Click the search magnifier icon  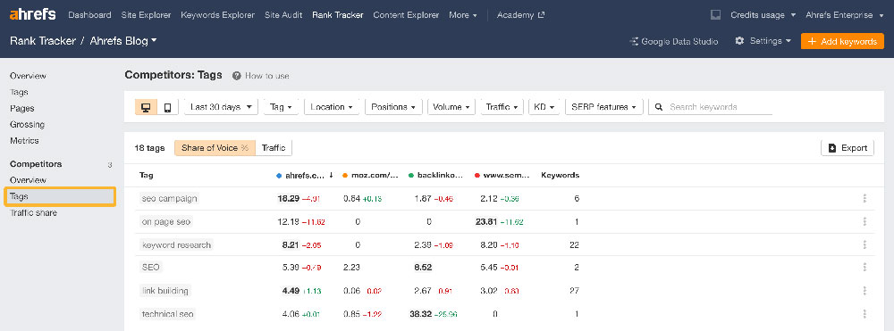pyautogui.click(x=659, y=107)
